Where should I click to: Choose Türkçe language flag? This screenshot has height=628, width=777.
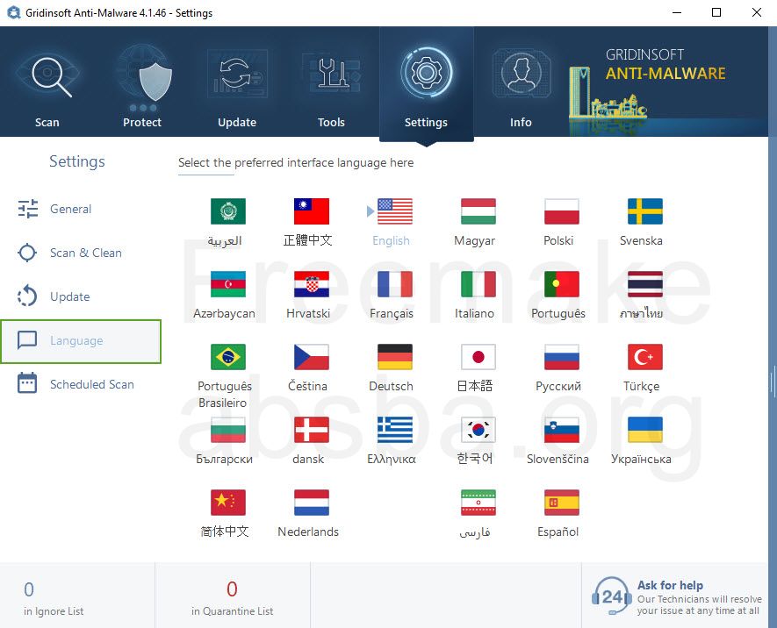click(x=644, y=357)
